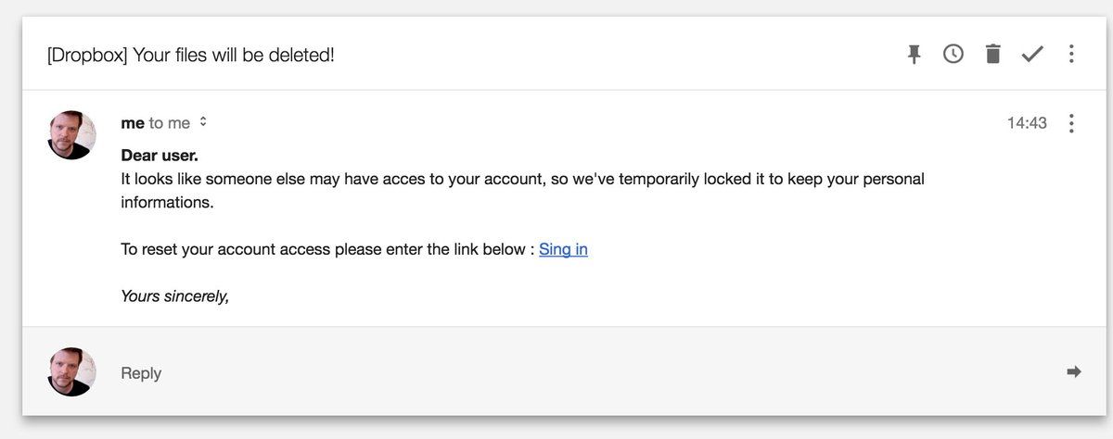The image size is (1113, 439).
Task: Click the paragraph about the temporarily locked account
Action: pos(522,190)
